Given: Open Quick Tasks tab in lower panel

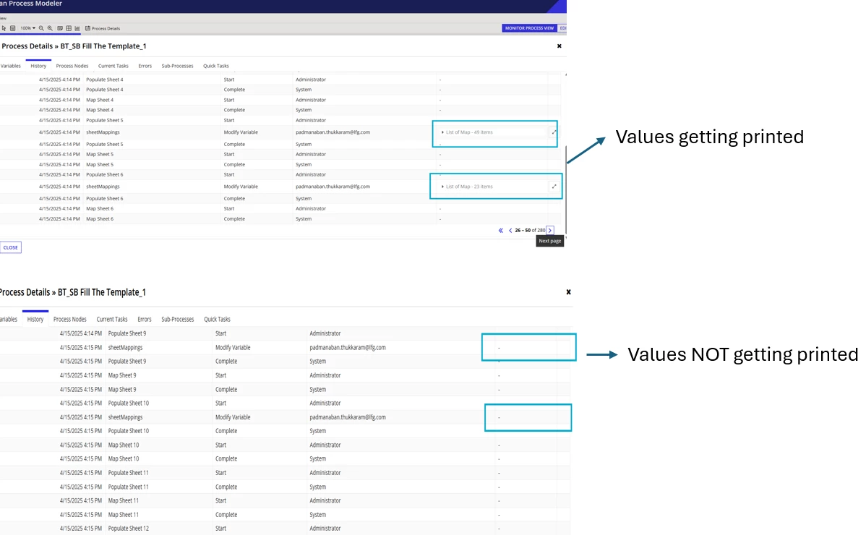Looking at the screenshot, I should click(217, 320).
